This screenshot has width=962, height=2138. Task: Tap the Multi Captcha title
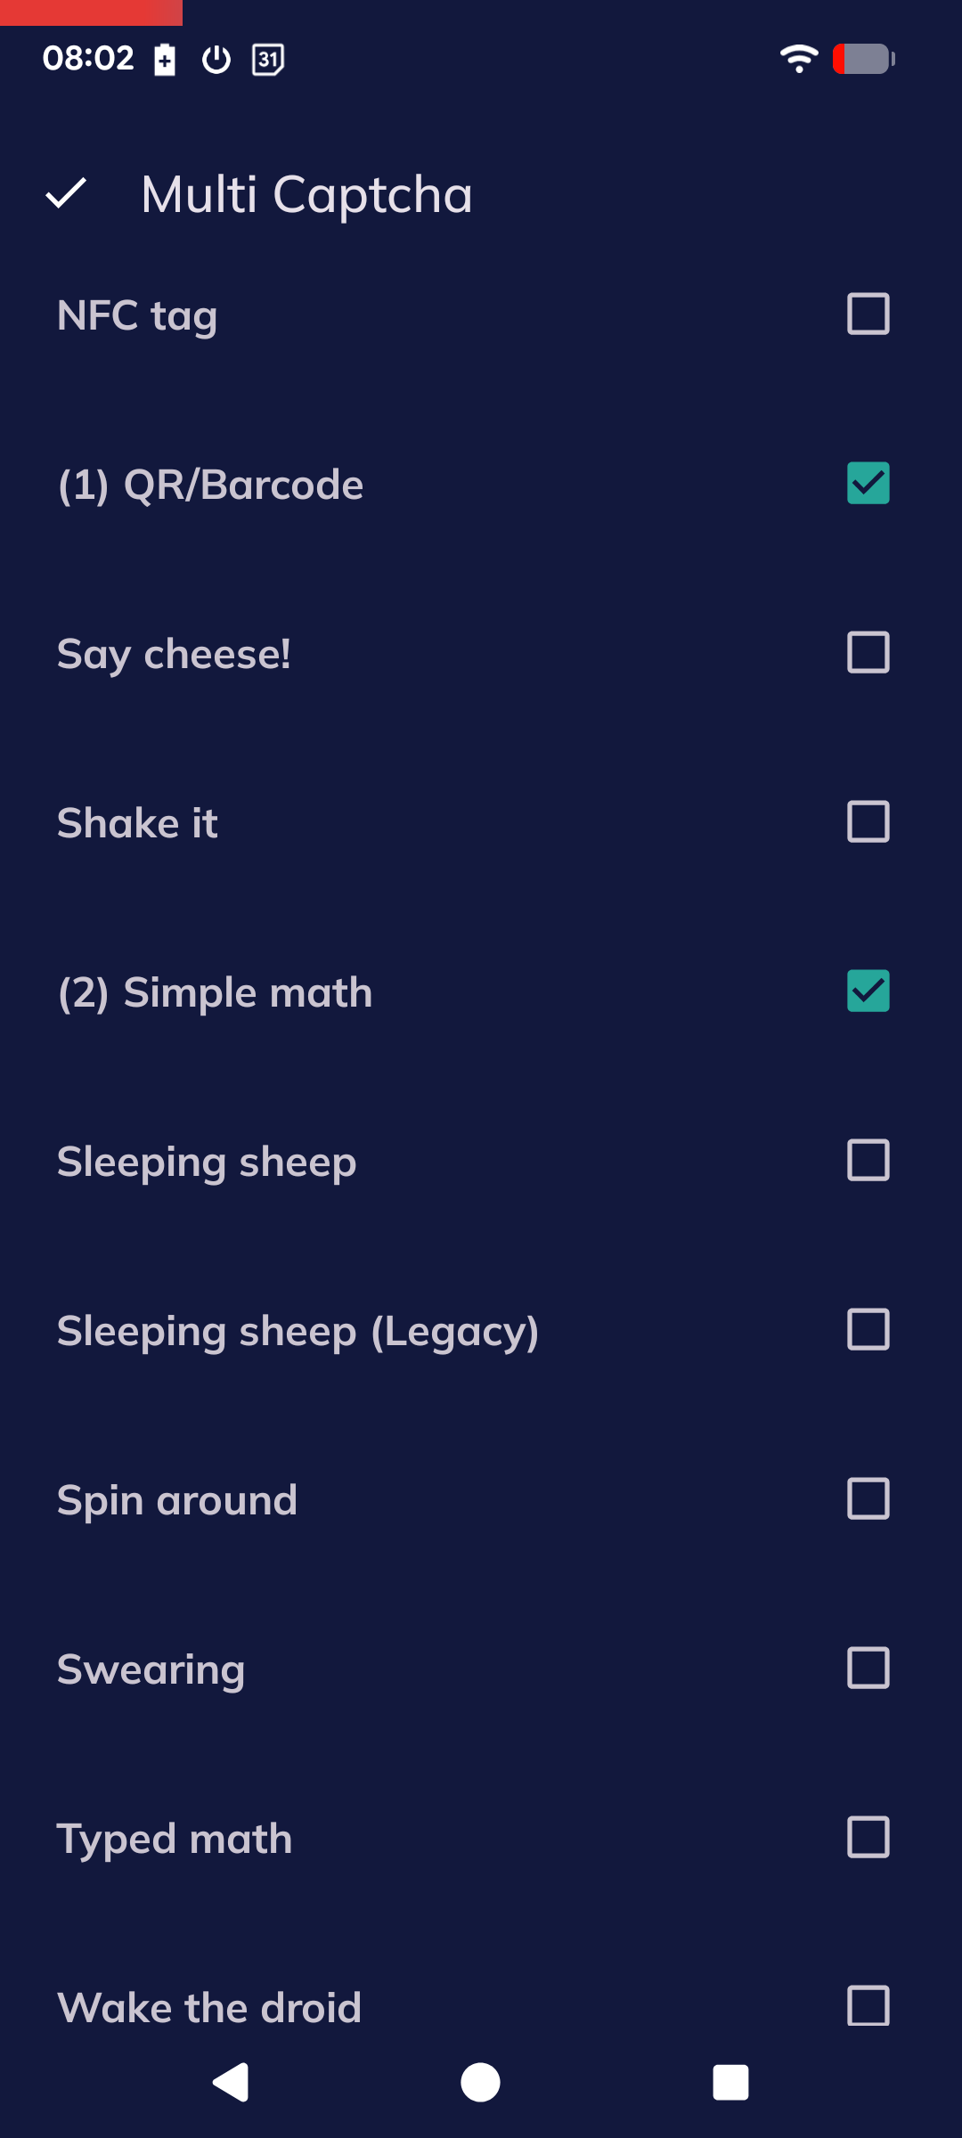[306, 194]
